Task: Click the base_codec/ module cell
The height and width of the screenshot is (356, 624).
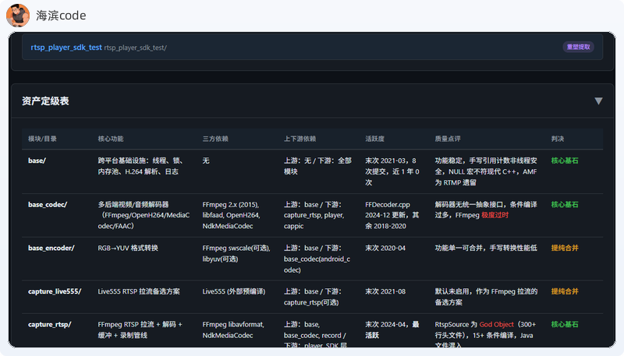Action: pyautogui.click(x=48, y=205)
